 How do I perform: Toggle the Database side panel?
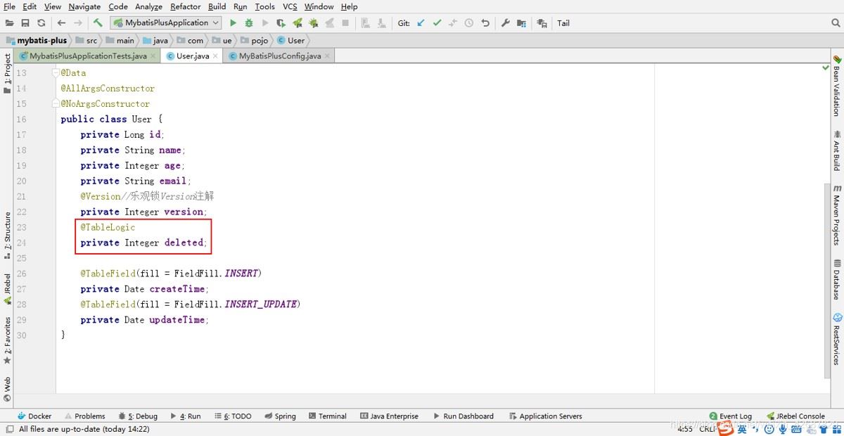click(837, 279)
